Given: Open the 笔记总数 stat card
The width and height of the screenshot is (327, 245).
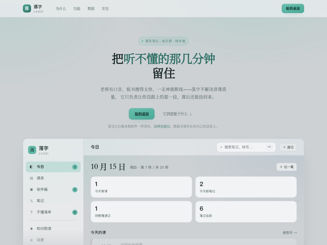Looking at the screenshot, I should (x=246, y=212).
